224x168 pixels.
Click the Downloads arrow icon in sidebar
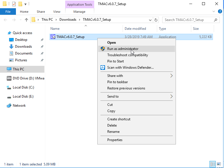tap(11, 47)
